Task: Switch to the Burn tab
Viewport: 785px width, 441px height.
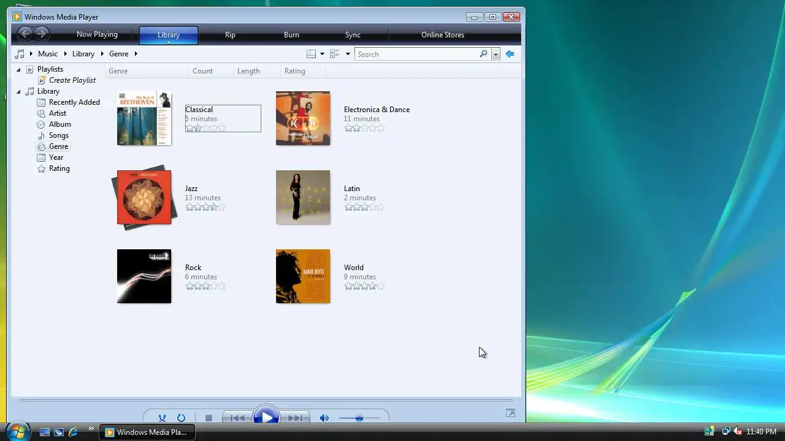Action: point(291,35)
